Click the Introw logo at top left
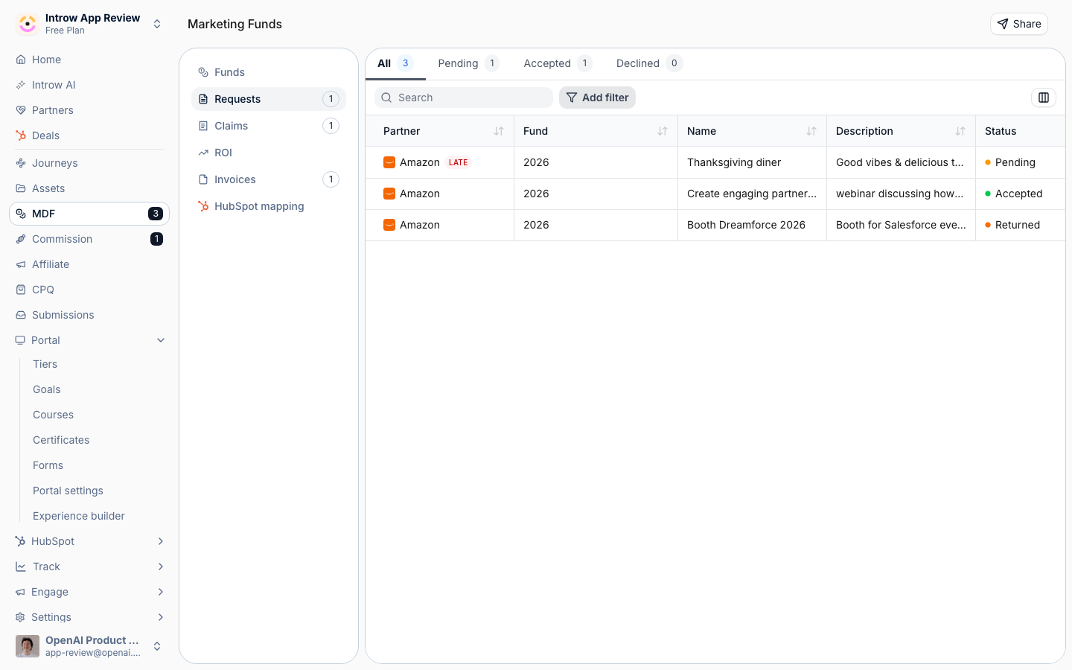Viewport: 1072px width, 670px height. click(x=28, y=24)
